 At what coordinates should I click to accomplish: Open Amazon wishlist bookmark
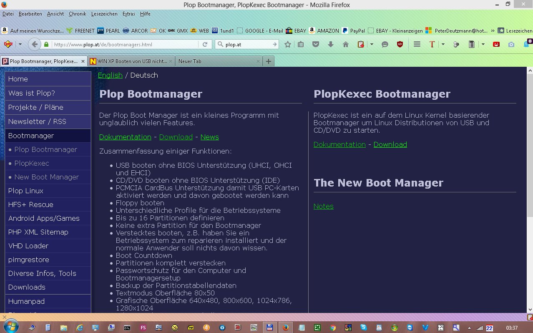[x=33, y=30]
